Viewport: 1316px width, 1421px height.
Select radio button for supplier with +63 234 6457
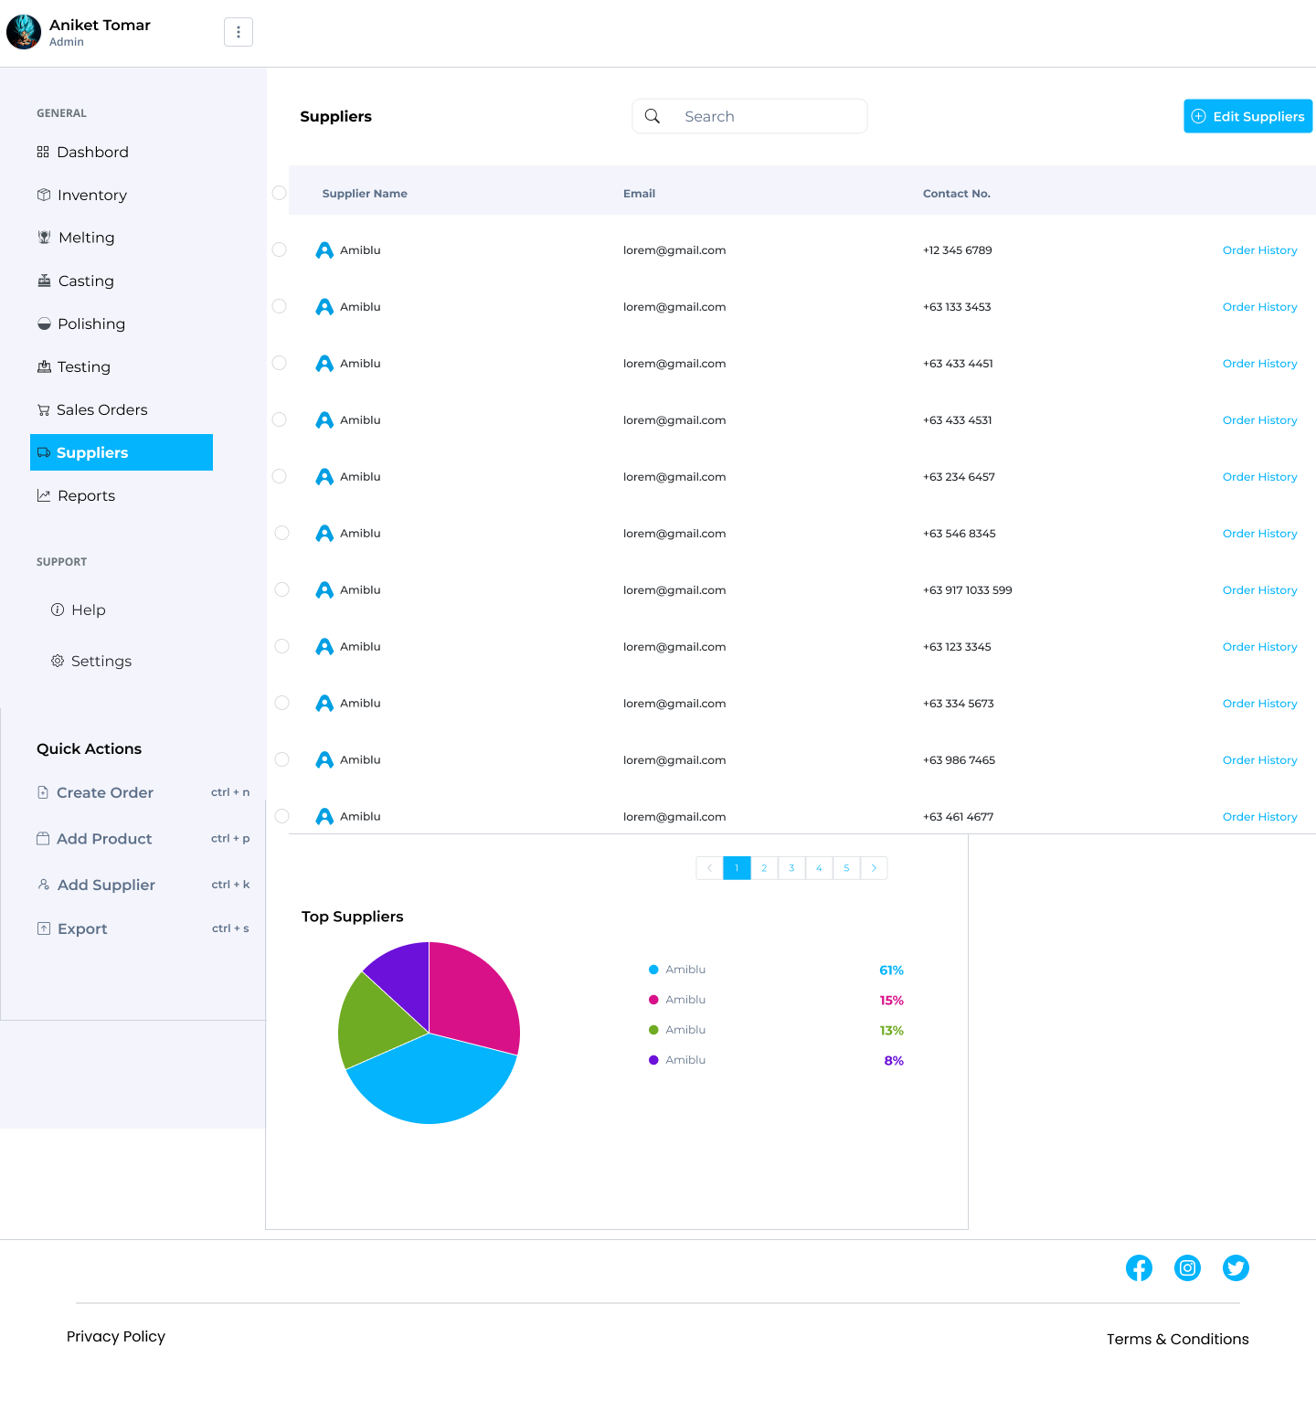point(280,476)
